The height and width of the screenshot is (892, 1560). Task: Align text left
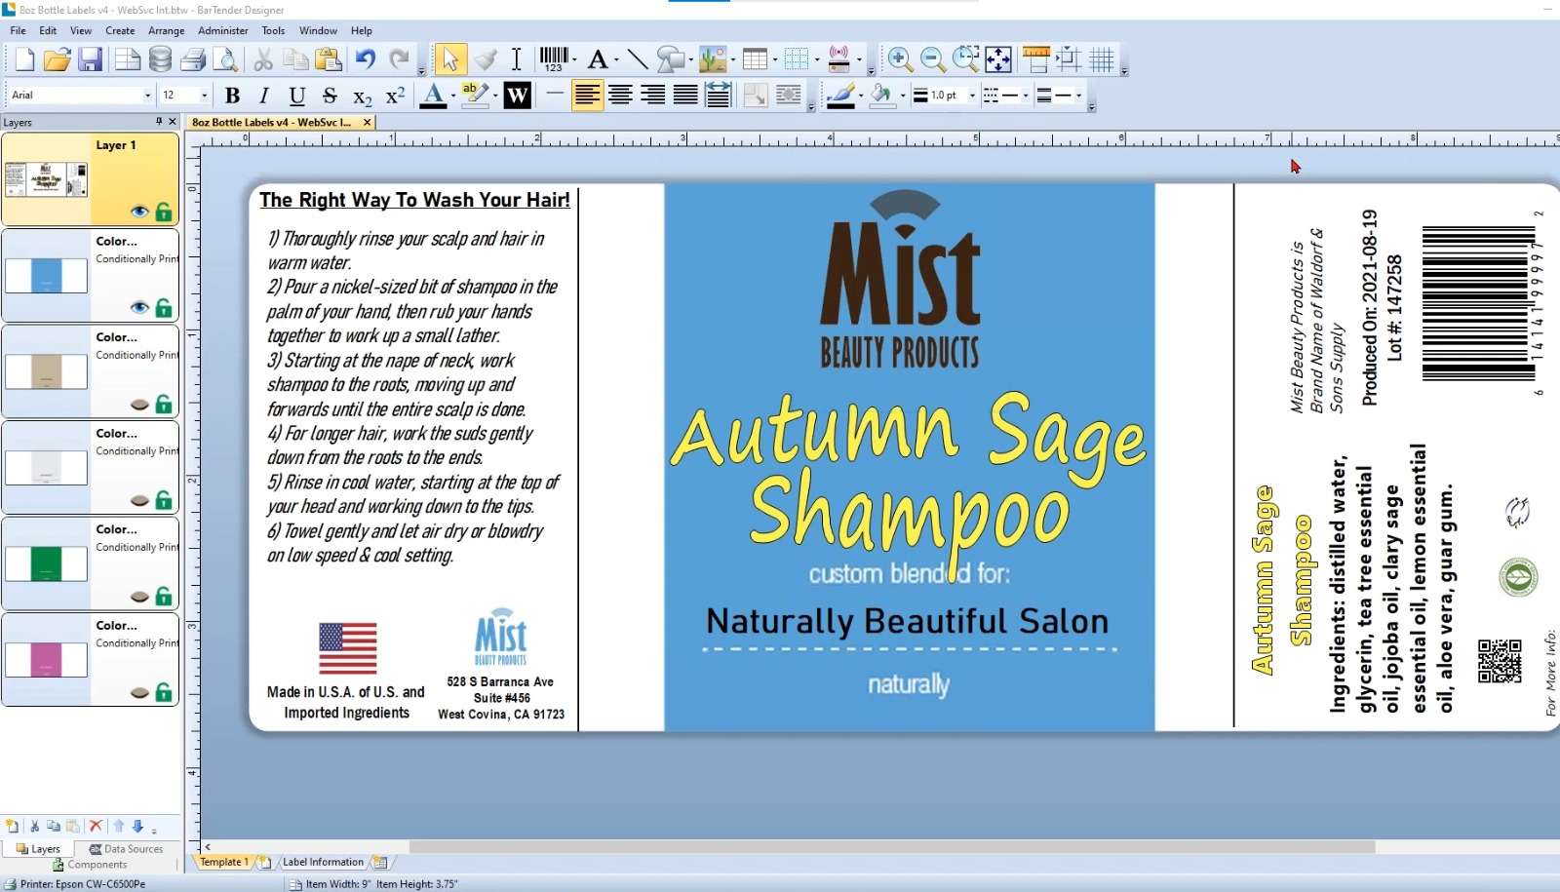[587, 96]
